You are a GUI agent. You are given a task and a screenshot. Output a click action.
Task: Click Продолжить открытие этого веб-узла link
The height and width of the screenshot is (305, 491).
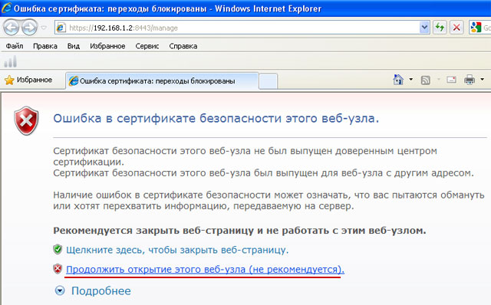[x=205, y=269]
